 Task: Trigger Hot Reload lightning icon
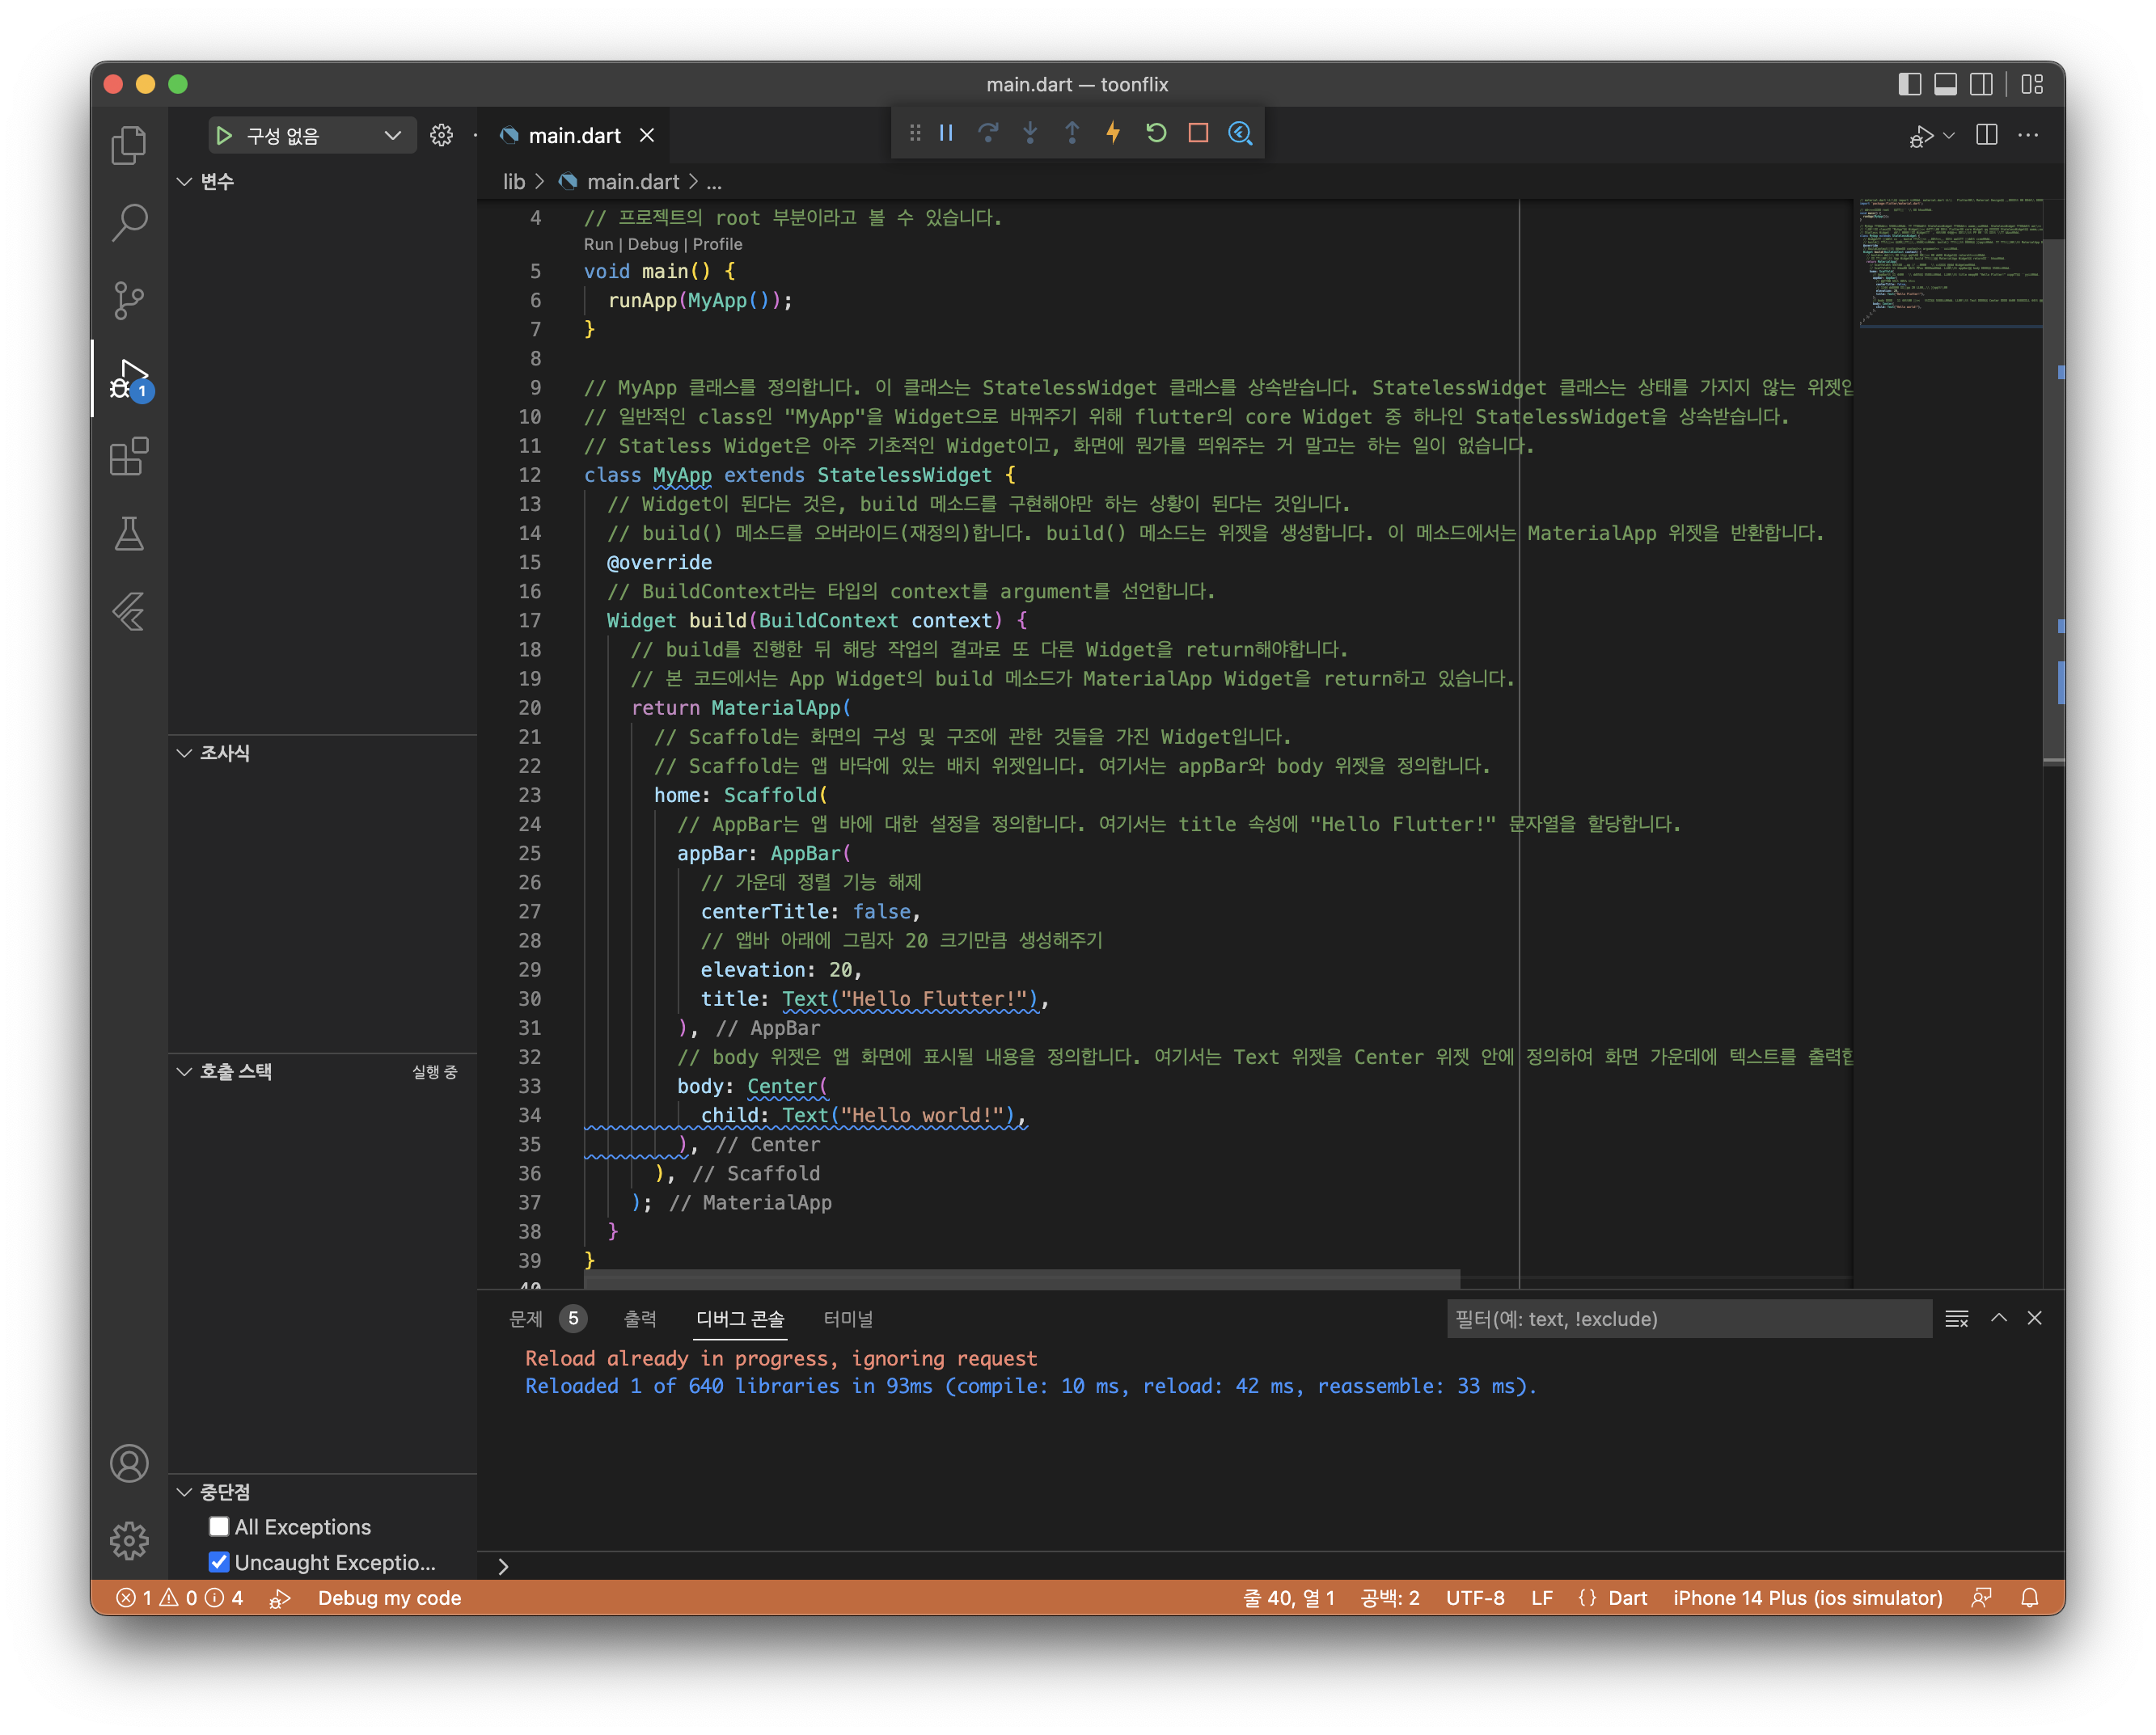pyautogui.click(x=1113, y=133)
